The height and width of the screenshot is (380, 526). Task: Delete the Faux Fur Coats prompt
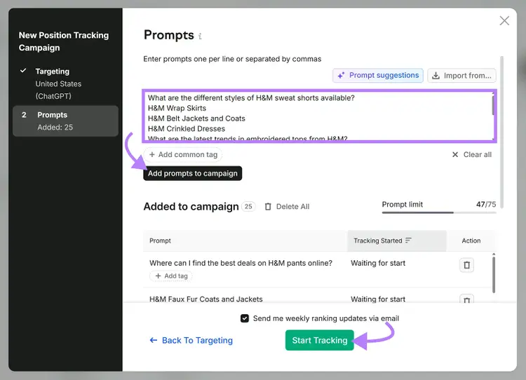[x=466, y=299]
